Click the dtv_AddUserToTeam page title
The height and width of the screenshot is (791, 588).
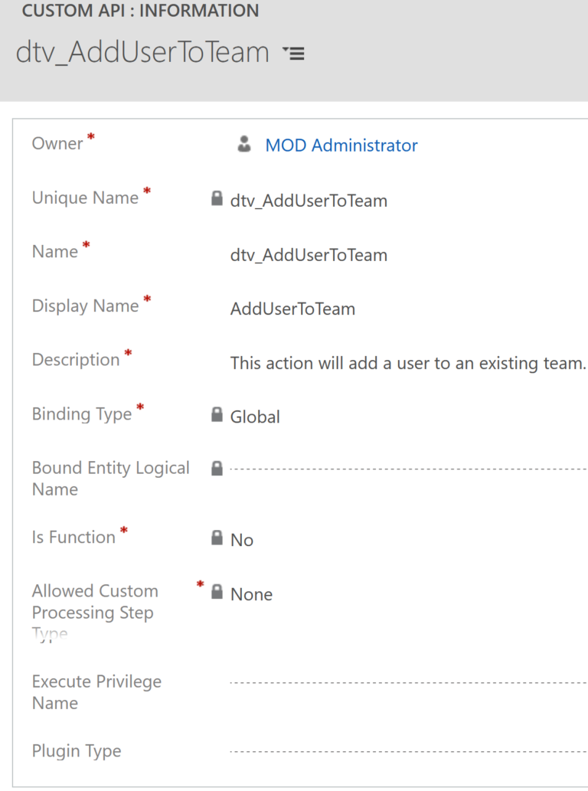[x=142, y=52]
